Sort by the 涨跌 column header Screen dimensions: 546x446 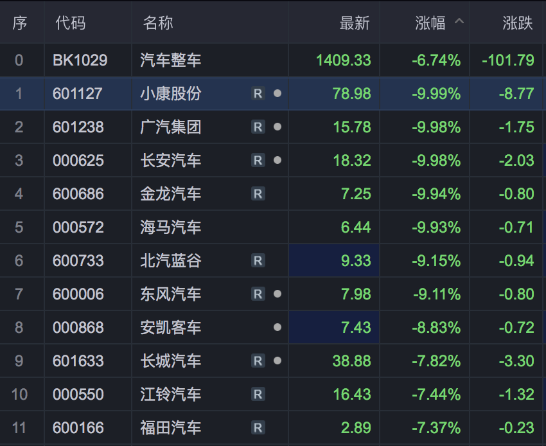pos(518,23)
